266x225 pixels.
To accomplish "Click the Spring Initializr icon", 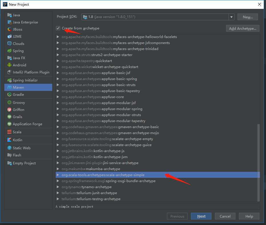I will (9, 80).
